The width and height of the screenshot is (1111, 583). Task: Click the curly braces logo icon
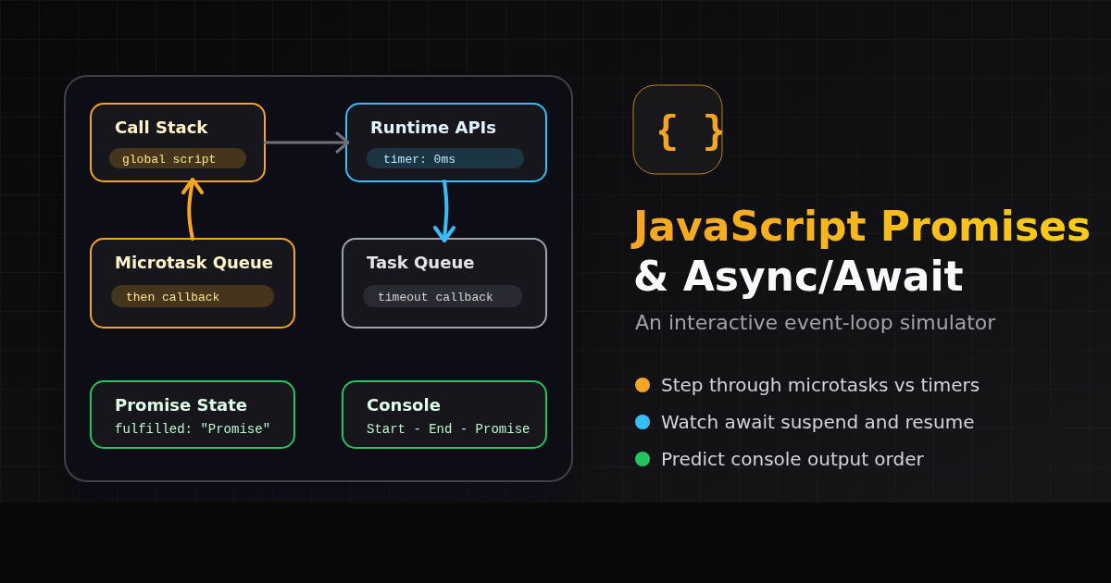click(678, 130)
